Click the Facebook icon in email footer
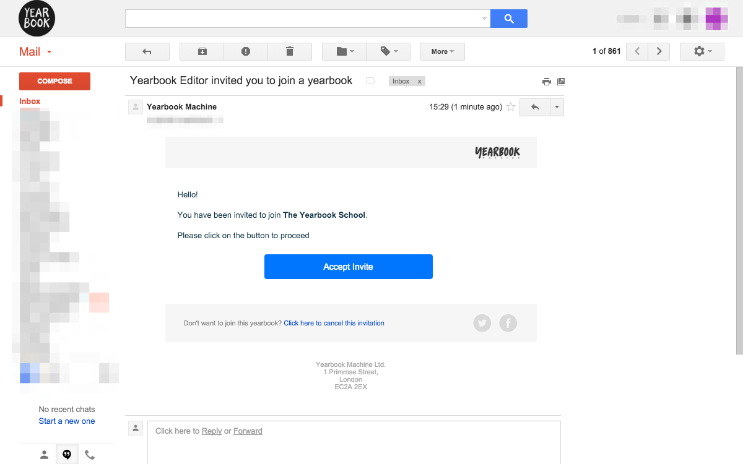Viewport: 743px width, 464px height. click(x=508, y=323)
